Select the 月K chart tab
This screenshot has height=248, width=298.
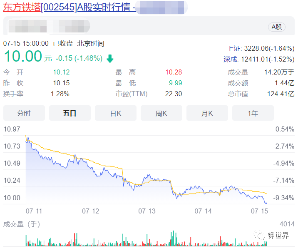(207, 113)
